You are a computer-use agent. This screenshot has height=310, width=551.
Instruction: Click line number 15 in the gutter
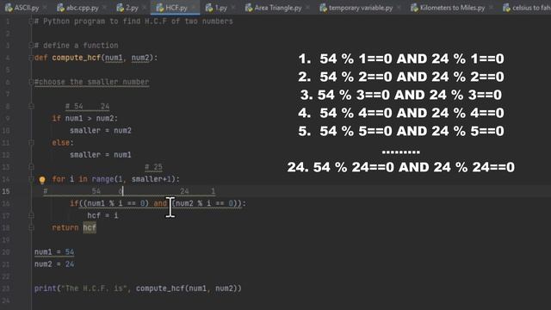click(7, 191)
